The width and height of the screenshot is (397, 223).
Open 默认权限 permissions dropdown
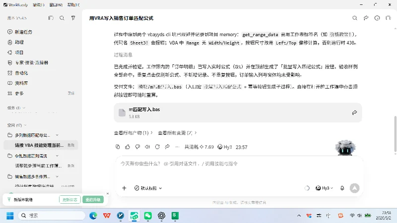148,188
